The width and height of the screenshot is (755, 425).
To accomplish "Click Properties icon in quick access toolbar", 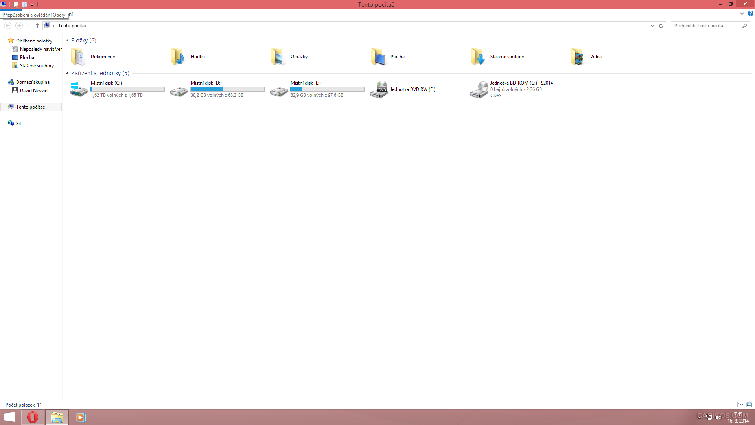I will pyautogui.click(x=16, y=5).
